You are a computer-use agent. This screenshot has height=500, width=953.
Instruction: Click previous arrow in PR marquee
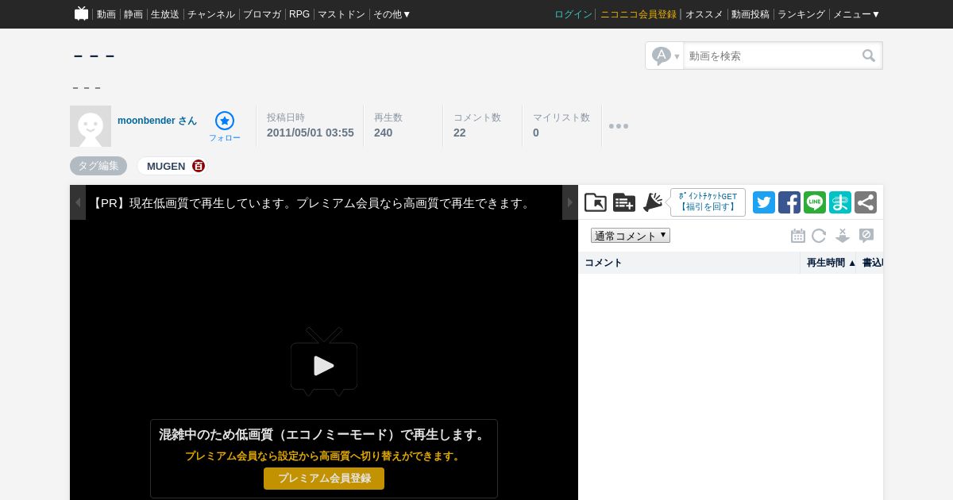tap(78, 202)
